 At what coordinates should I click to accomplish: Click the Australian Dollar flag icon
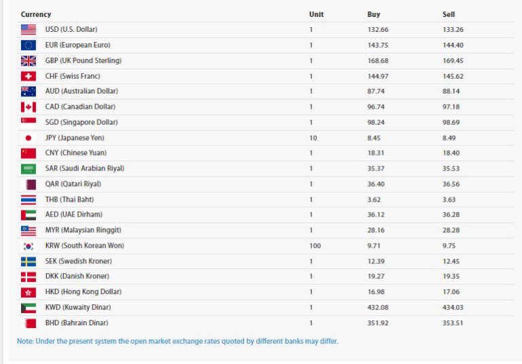pos(28,92)
